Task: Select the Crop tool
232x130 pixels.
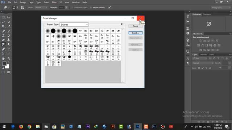Action: click(x=3, y=26)
